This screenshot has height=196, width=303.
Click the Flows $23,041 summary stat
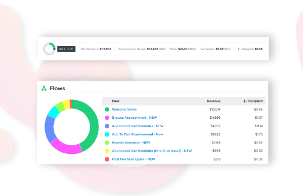[183, 49]
